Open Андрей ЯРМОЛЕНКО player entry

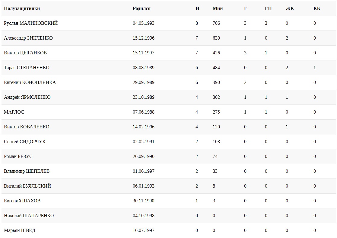click(x=27, y=97)
